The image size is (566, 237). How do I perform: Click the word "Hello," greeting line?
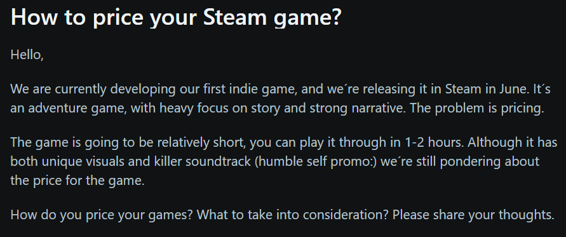point(27,55)
